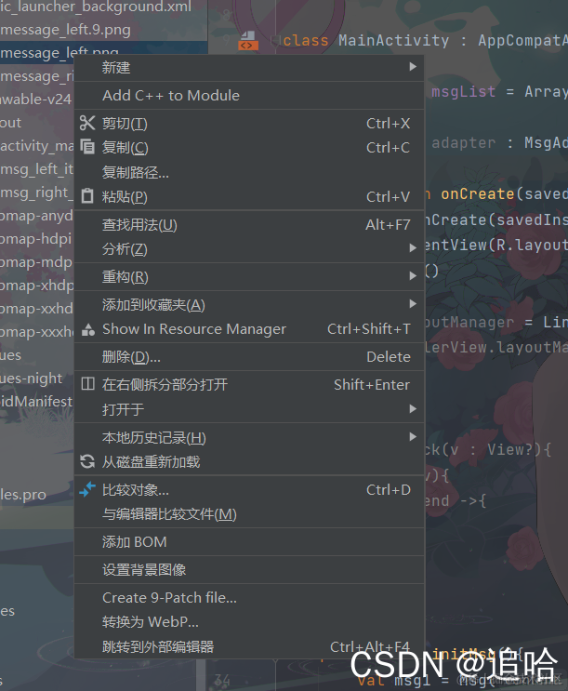Image resolution: width=568 pixels, height=691 pixels.
Task: Select 与编辑器比较文件(M) entry
Action: point(249,514)
